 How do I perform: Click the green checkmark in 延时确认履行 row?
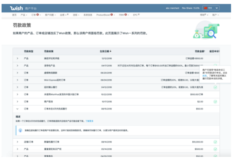(x=215, y=87)
